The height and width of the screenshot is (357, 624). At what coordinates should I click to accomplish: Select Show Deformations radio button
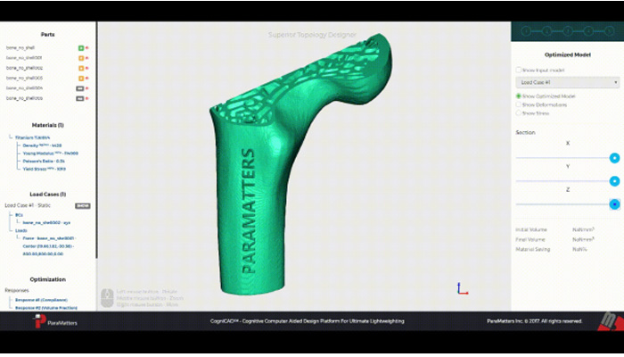click(518, 104)
